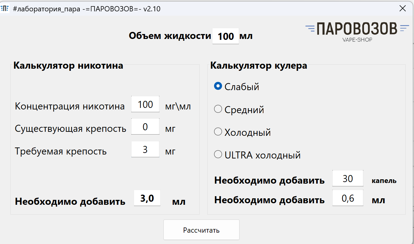The image size is (414, 244).
Task: Click the Существующая крепость input field
Action: click(145, 127)
